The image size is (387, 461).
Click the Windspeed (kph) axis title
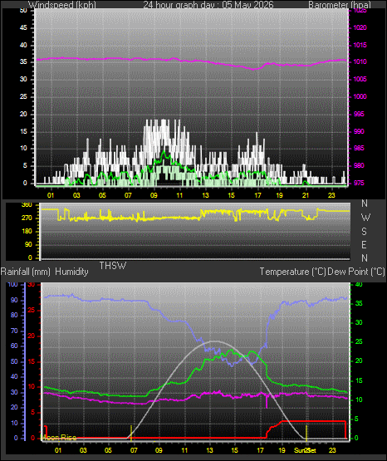[62, 4]
